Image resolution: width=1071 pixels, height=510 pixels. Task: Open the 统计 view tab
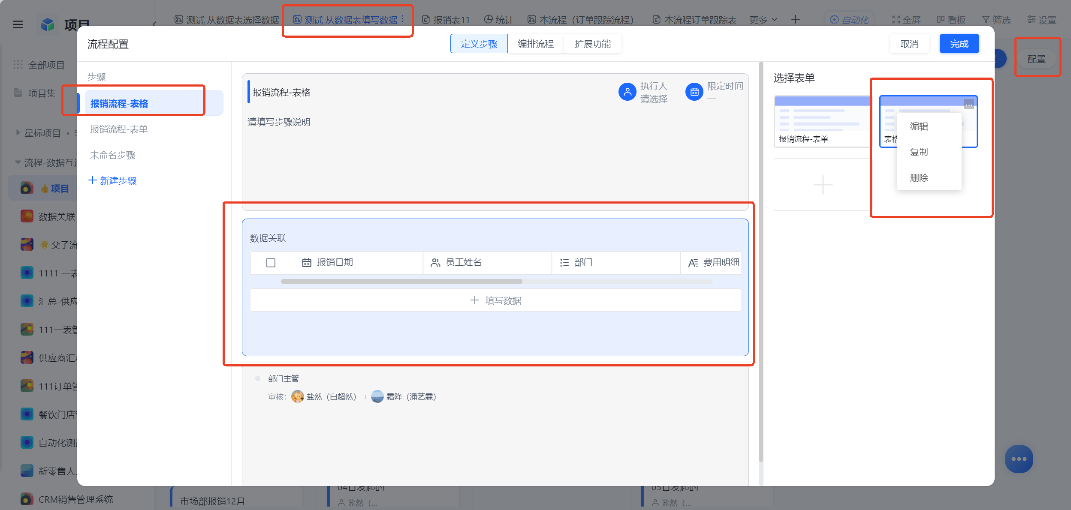[x=498, y=20]
